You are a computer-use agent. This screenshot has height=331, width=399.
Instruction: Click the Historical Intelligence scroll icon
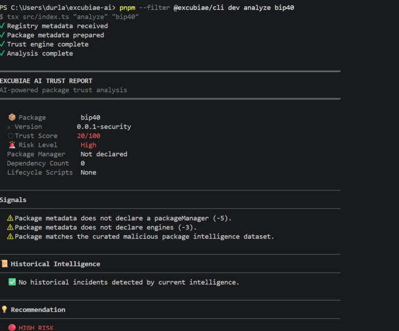5,263
